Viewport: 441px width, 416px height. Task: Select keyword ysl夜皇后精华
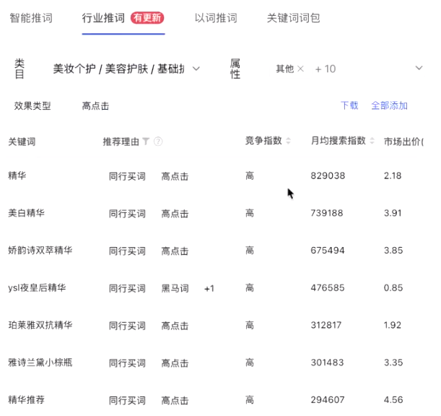click(37, 287)
